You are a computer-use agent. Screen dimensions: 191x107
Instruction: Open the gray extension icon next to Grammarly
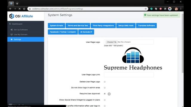(156, 9)
